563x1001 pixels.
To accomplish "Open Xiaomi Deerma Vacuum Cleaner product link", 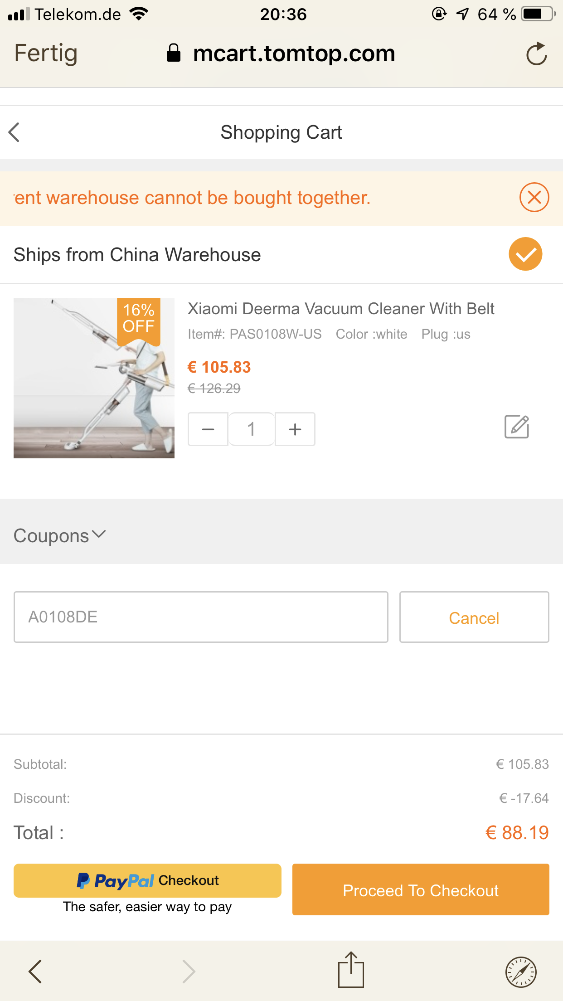I will tap(340, 309).
